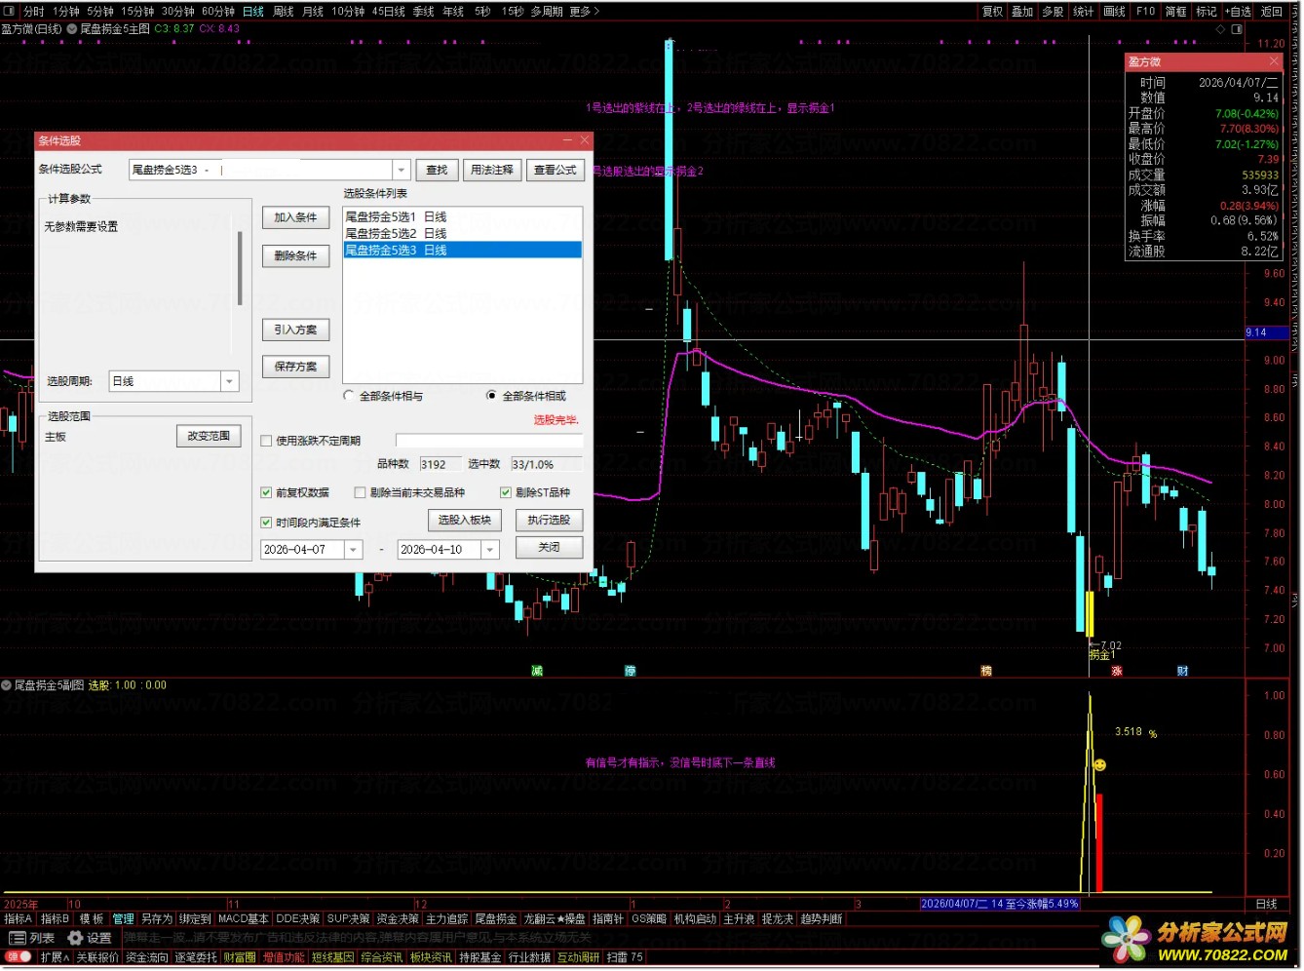
Task: Click the circular arrow icon before 尾盘捞金5主图
Action: pos(72,29)
